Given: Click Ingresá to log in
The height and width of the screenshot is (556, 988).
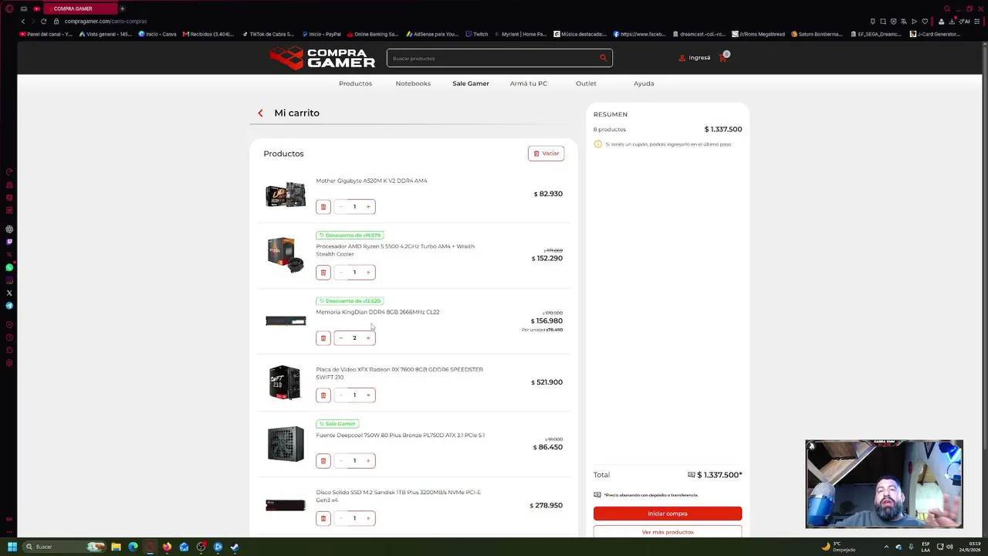Looking at the screenshot, I should click(695, 58).
